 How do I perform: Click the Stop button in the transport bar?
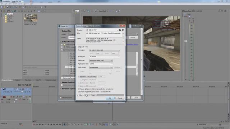click(x=49, y=124)
